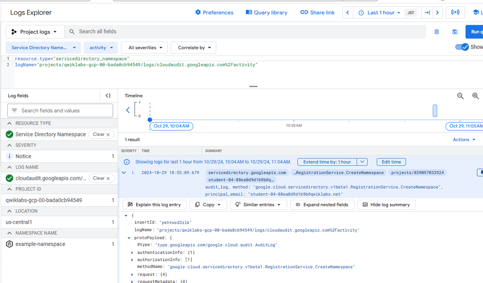This screenshot has width=483, height=283.
Task: Toggle the Show query switch
Action: (462, 47)
